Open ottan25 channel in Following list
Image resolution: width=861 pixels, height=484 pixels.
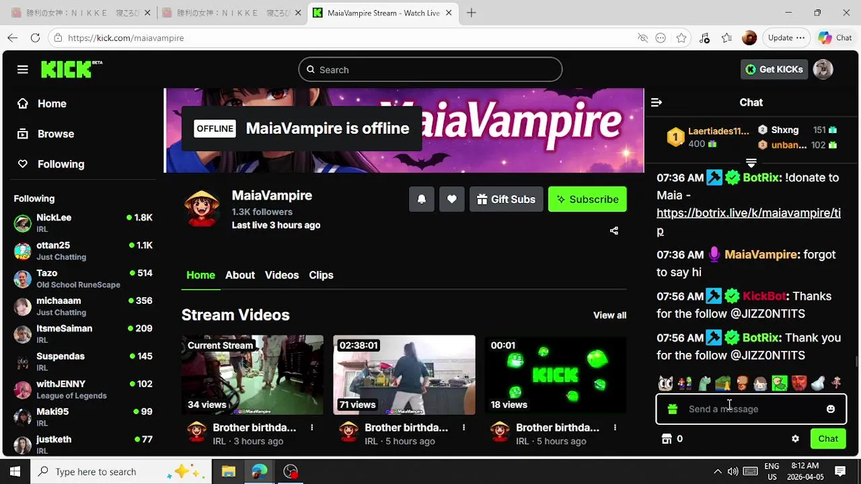point(83,251)
